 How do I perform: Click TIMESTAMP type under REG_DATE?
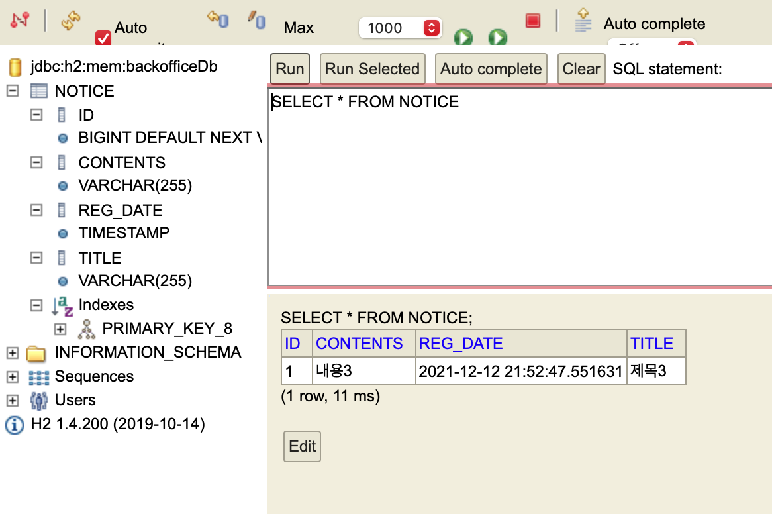click(124, 233)
